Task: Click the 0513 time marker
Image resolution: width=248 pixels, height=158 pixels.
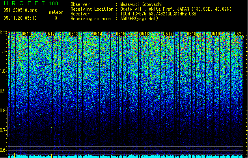Action: [74, 34]
